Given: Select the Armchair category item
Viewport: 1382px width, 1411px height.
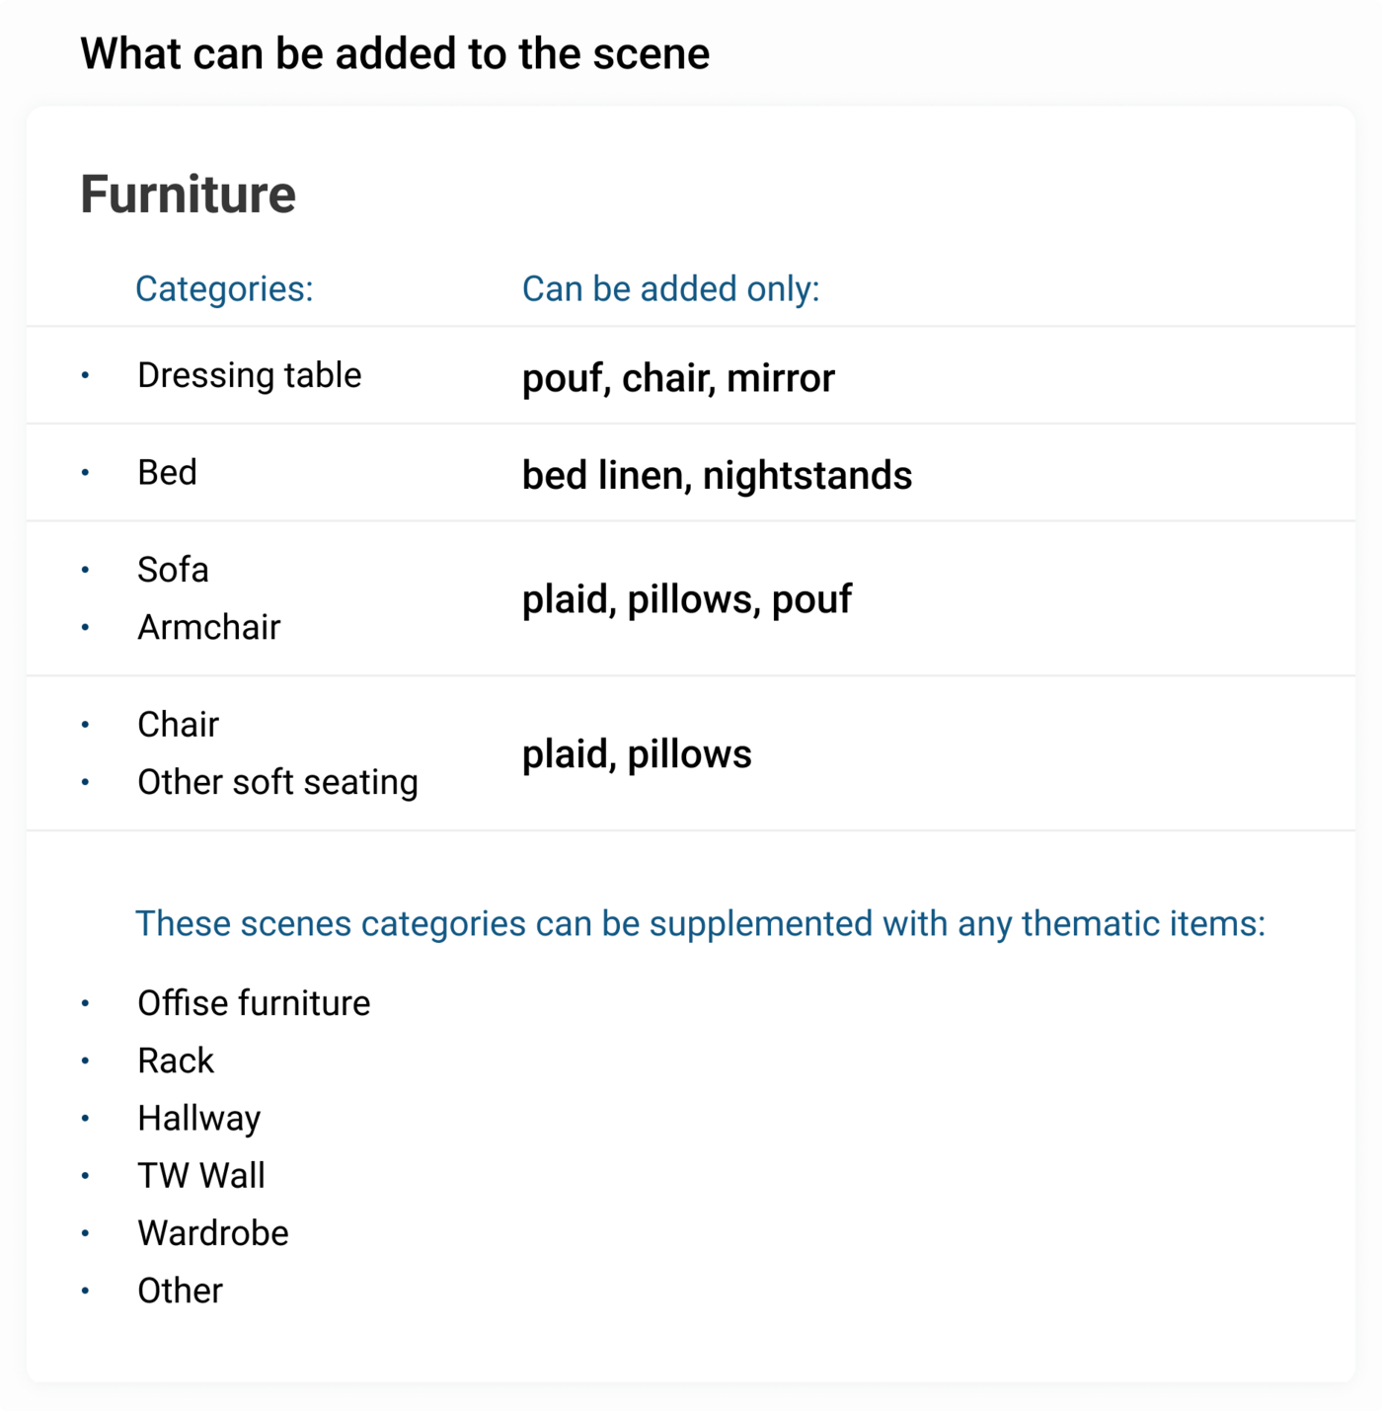Looking at the screenshot, I should click(x=209, y=627).
